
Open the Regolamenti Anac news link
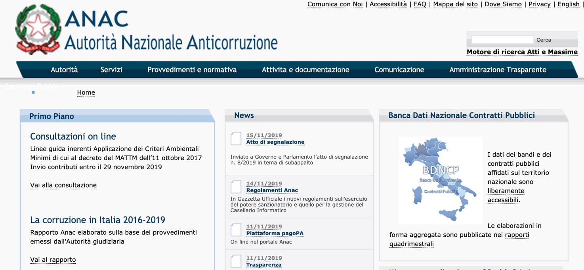(272, 190)
